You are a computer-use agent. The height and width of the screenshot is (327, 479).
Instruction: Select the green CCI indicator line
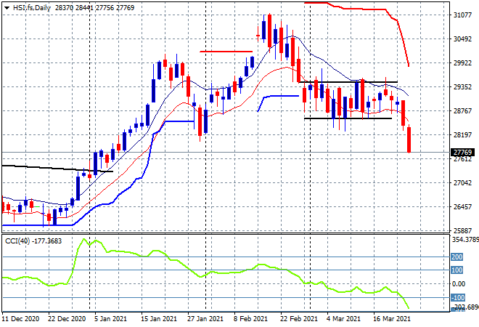205,273
